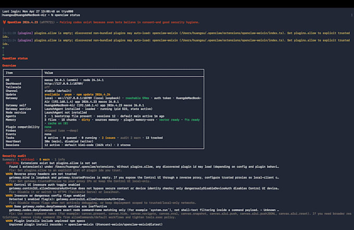Click the 'Tasks' row label
The image size is (354, 230).
(10, 138)
